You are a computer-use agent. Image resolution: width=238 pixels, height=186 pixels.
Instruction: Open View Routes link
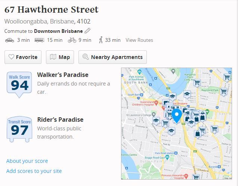(x=139, y=40)
